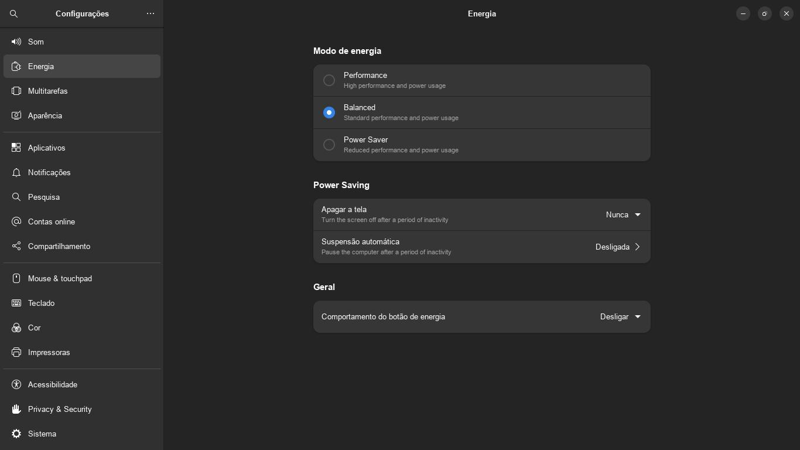Screen dimensions: 800x450
Task: Open Mouse & touchpad settings
Action: pos(82,278)
